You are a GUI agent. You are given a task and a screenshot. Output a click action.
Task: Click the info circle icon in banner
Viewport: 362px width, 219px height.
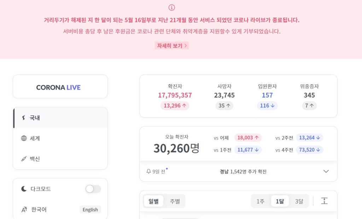pos(172,7)
